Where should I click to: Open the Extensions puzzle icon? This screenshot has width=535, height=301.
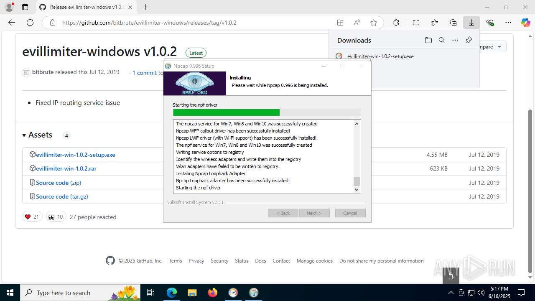396,23
